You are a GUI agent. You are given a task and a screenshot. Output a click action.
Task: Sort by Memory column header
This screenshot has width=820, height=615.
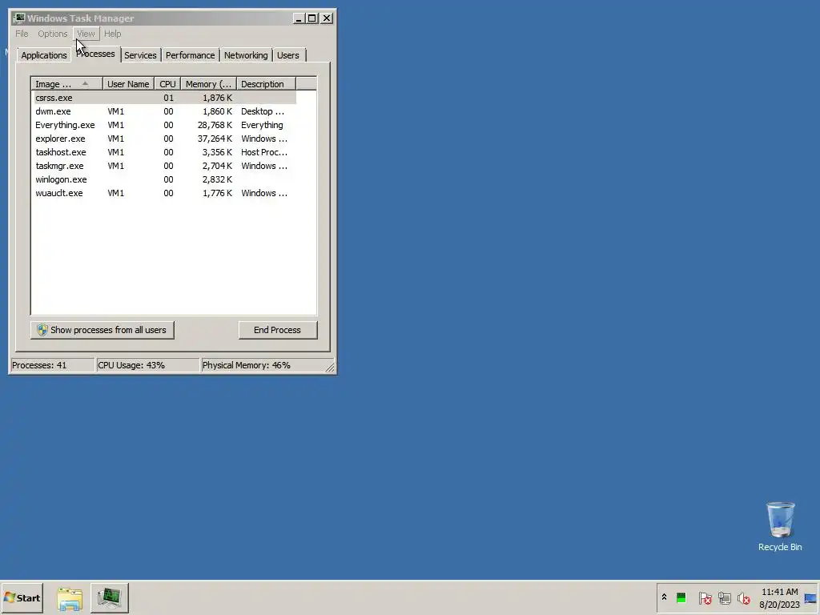[x=209, y=84]
